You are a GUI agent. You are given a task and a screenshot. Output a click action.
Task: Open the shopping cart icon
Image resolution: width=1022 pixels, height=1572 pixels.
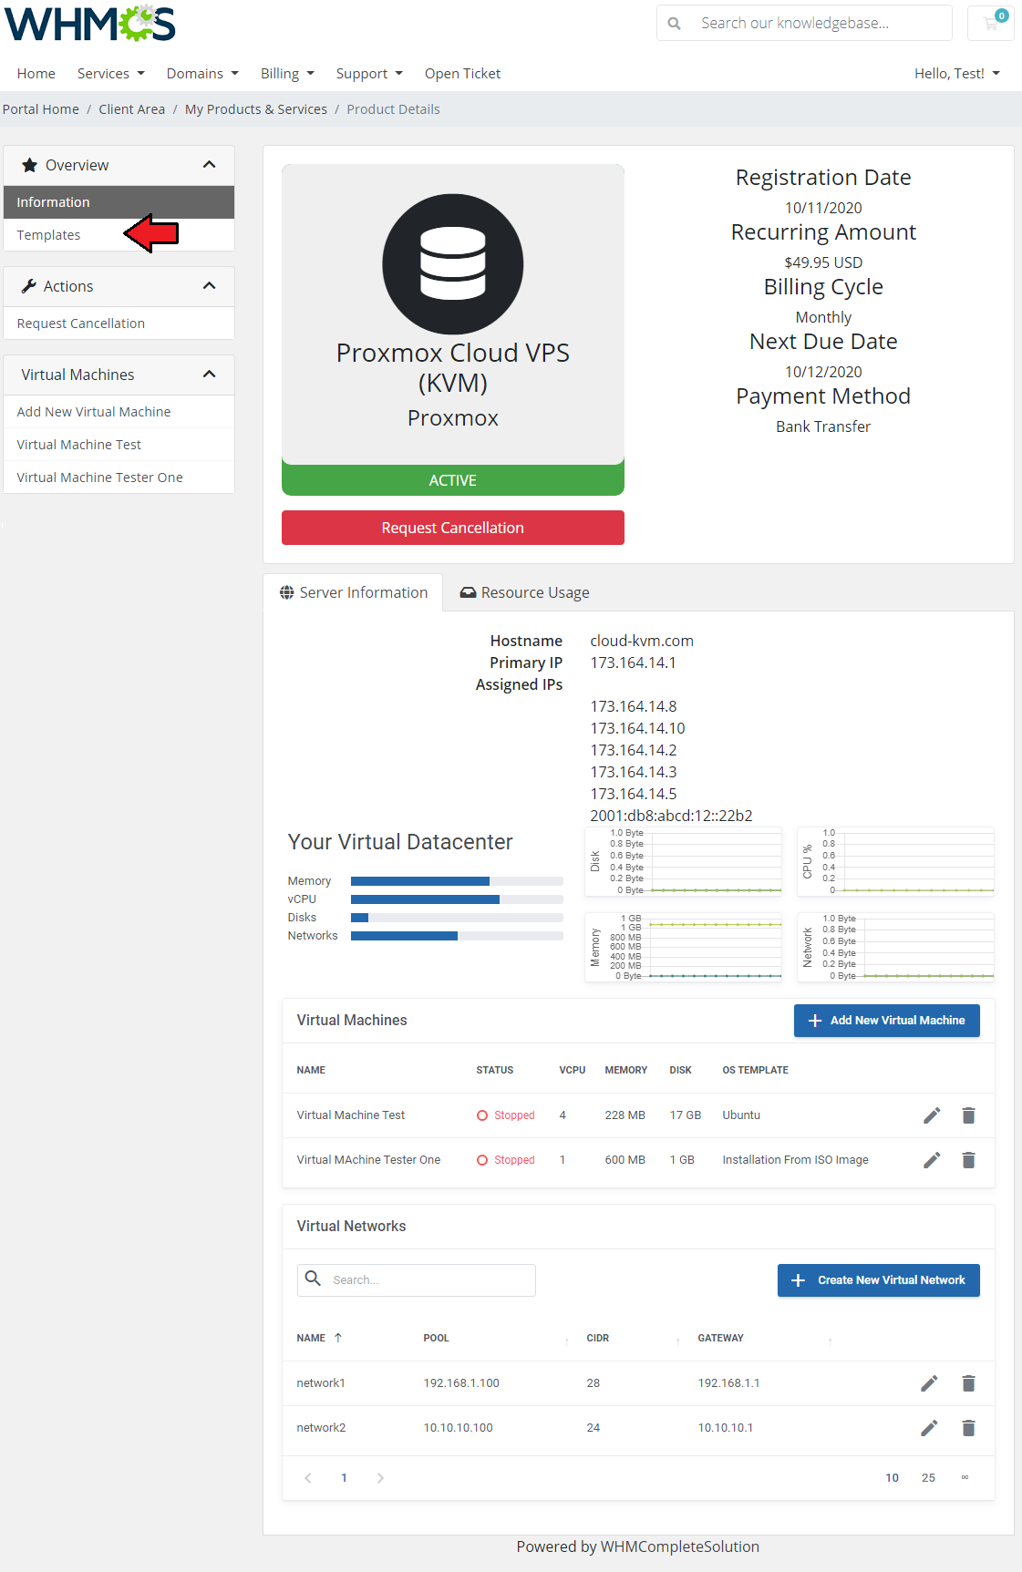(x=990, y=23)
